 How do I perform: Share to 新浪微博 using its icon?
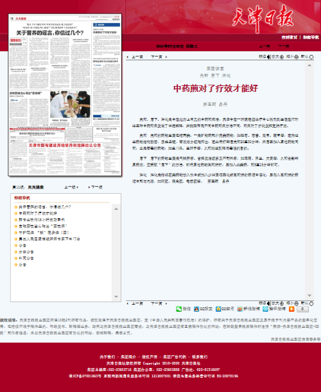click(240, 309)
